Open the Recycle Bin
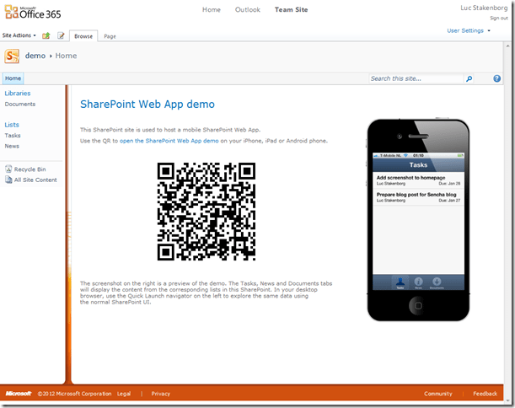515x408 pixels. click(30, 169)
